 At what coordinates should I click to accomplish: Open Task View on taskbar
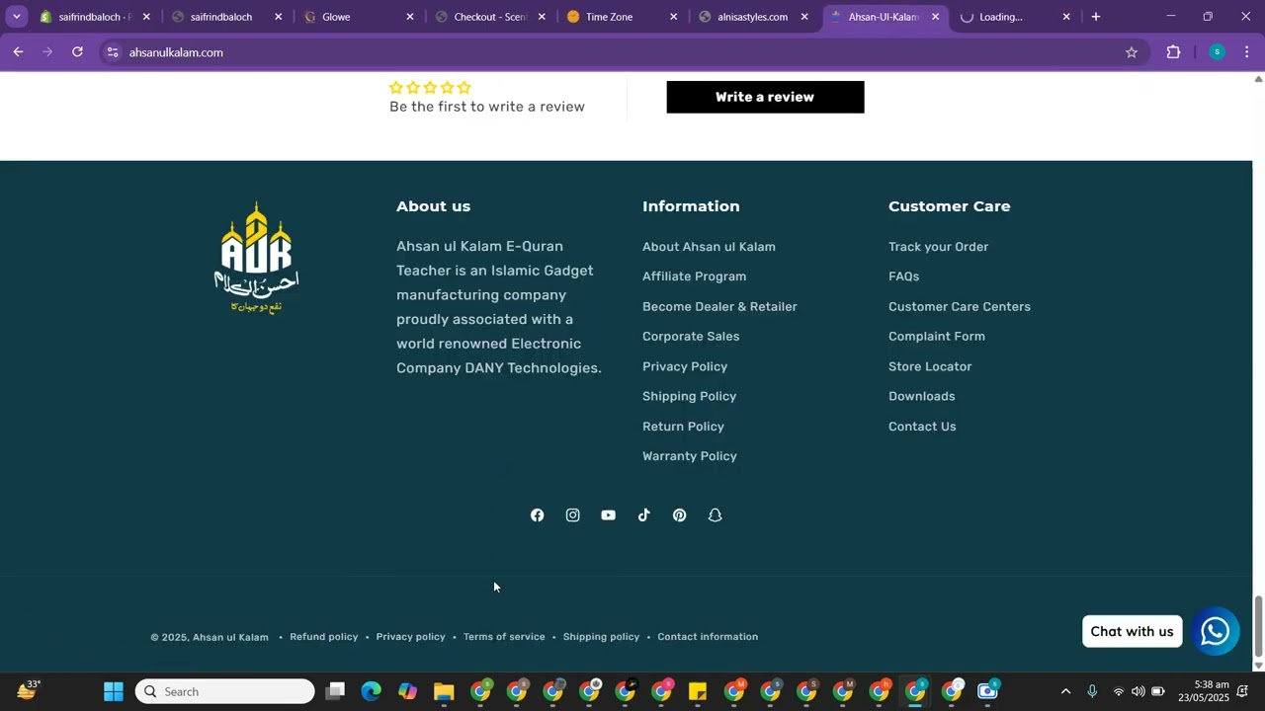click(x=335, y=691)
